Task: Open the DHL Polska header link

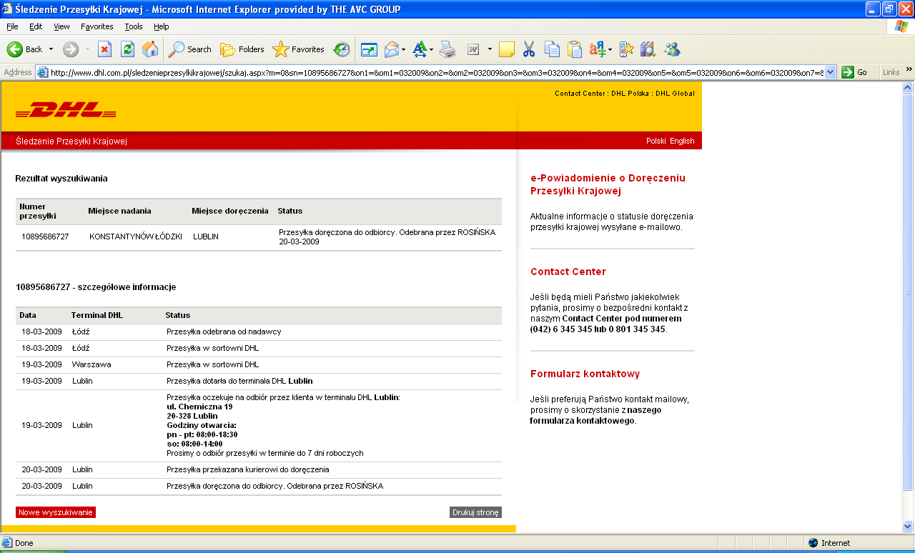Action: pos(630,94)
